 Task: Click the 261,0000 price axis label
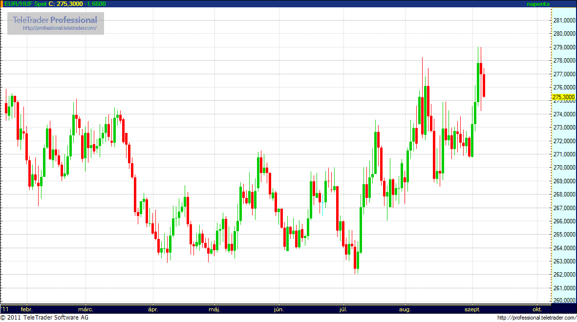[x=564, y=288]
